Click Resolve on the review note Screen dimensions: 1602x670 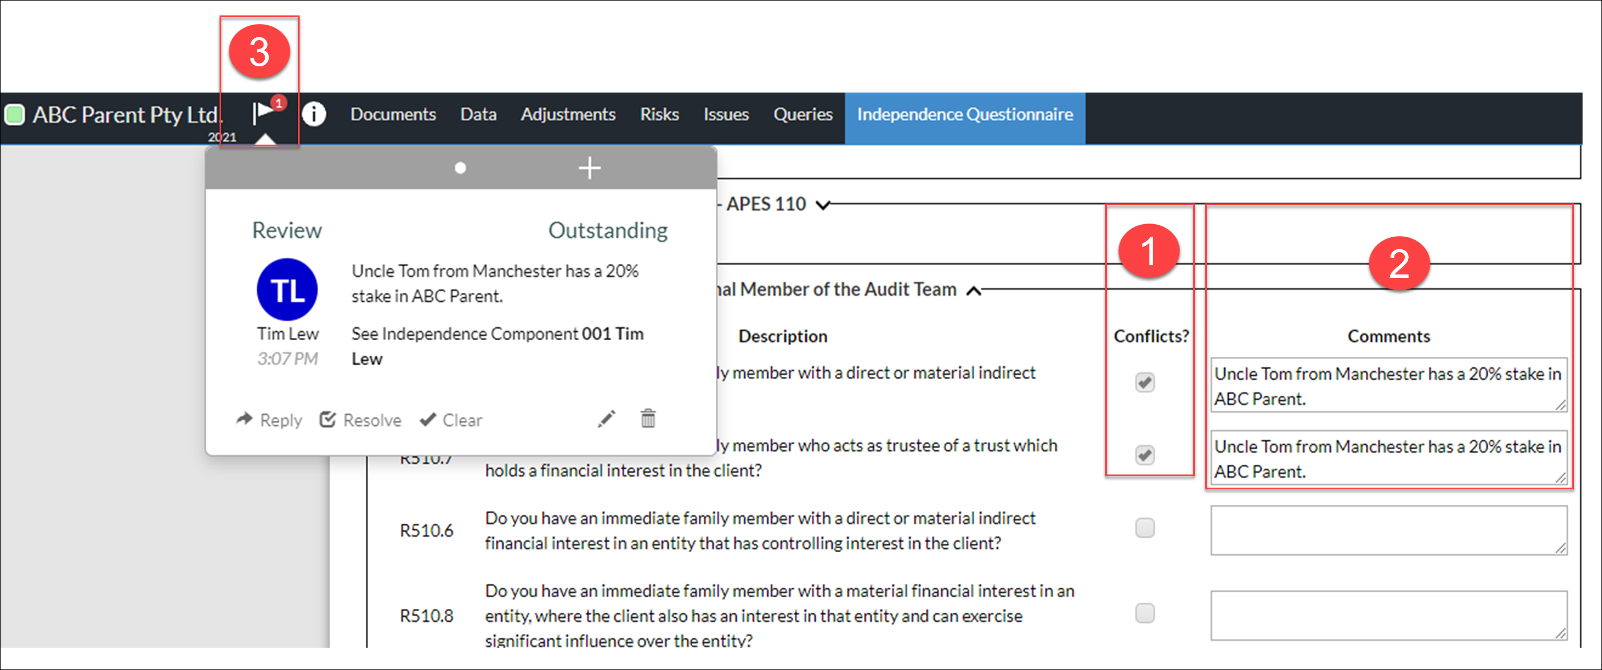pos(361,420)
